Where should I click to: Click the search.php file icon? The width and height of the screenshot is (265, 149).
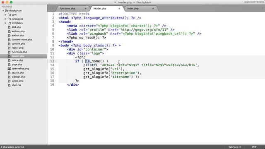9,73
